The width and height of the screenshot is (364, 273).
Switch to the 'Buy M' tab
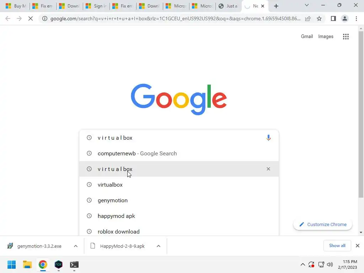point(16,6)
